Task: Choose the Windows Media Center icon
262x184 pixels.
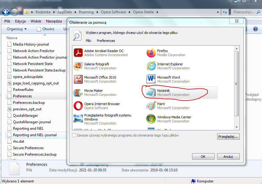Action: (x=151, y=119)
